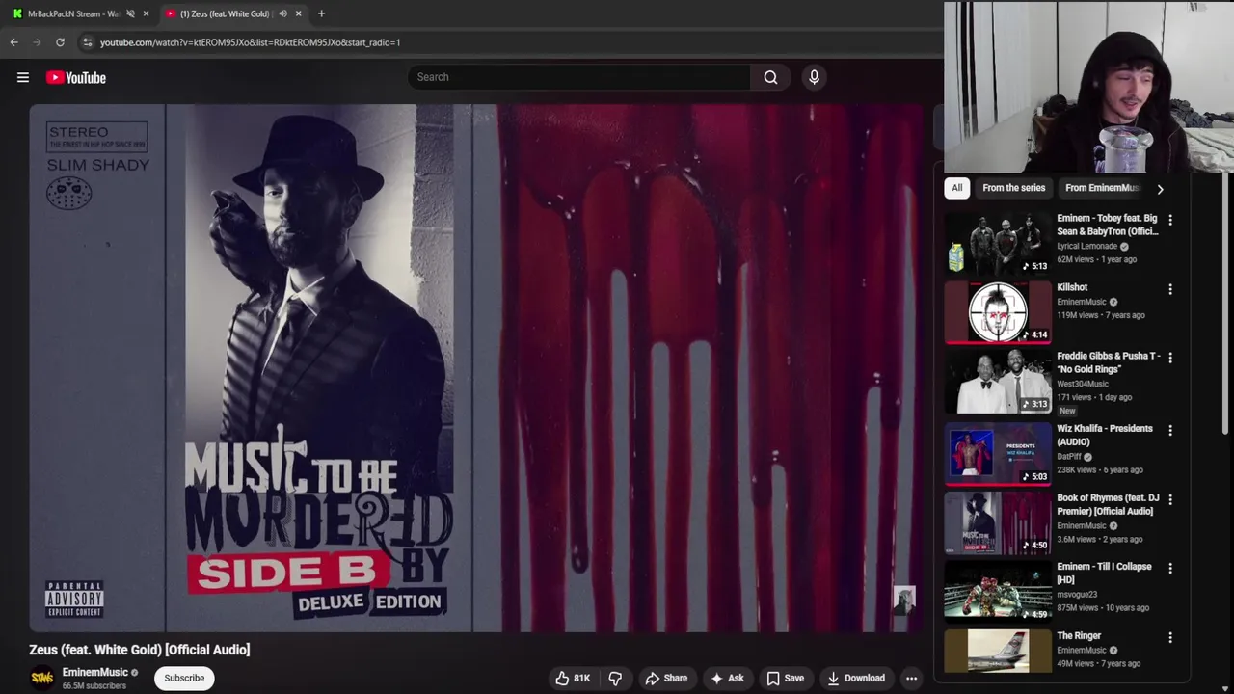The height and width of the screenshot is (694, 1234).
Task: Play the Killshot video thumbnail
Action: click(998, 312)
